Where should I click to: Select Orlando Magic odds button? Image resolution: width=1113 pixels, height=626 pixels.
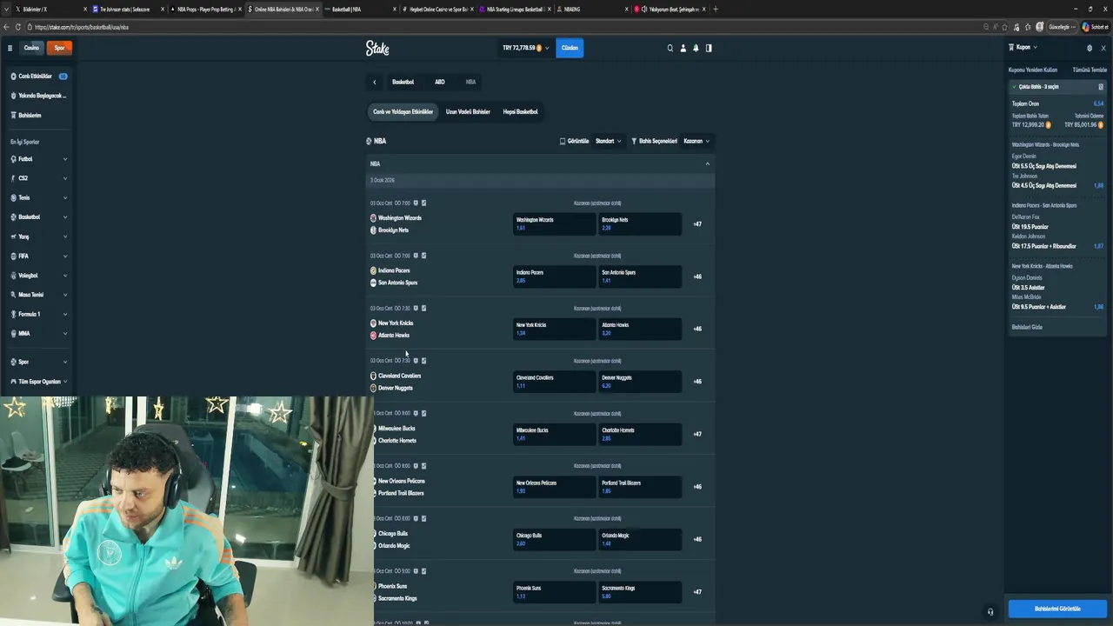(x=640, y=539)
